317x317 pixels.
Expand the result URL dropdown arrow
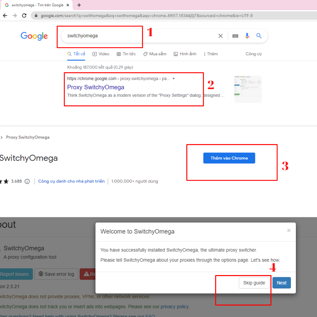174,79
